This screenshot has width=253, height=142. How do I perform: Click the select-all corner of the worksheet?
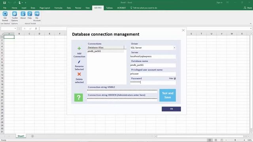pyautogui.click(x=2, y=34)
